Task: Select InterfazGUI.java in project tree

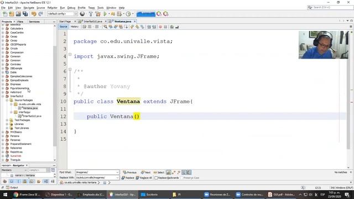Action: tap(32, 116)
